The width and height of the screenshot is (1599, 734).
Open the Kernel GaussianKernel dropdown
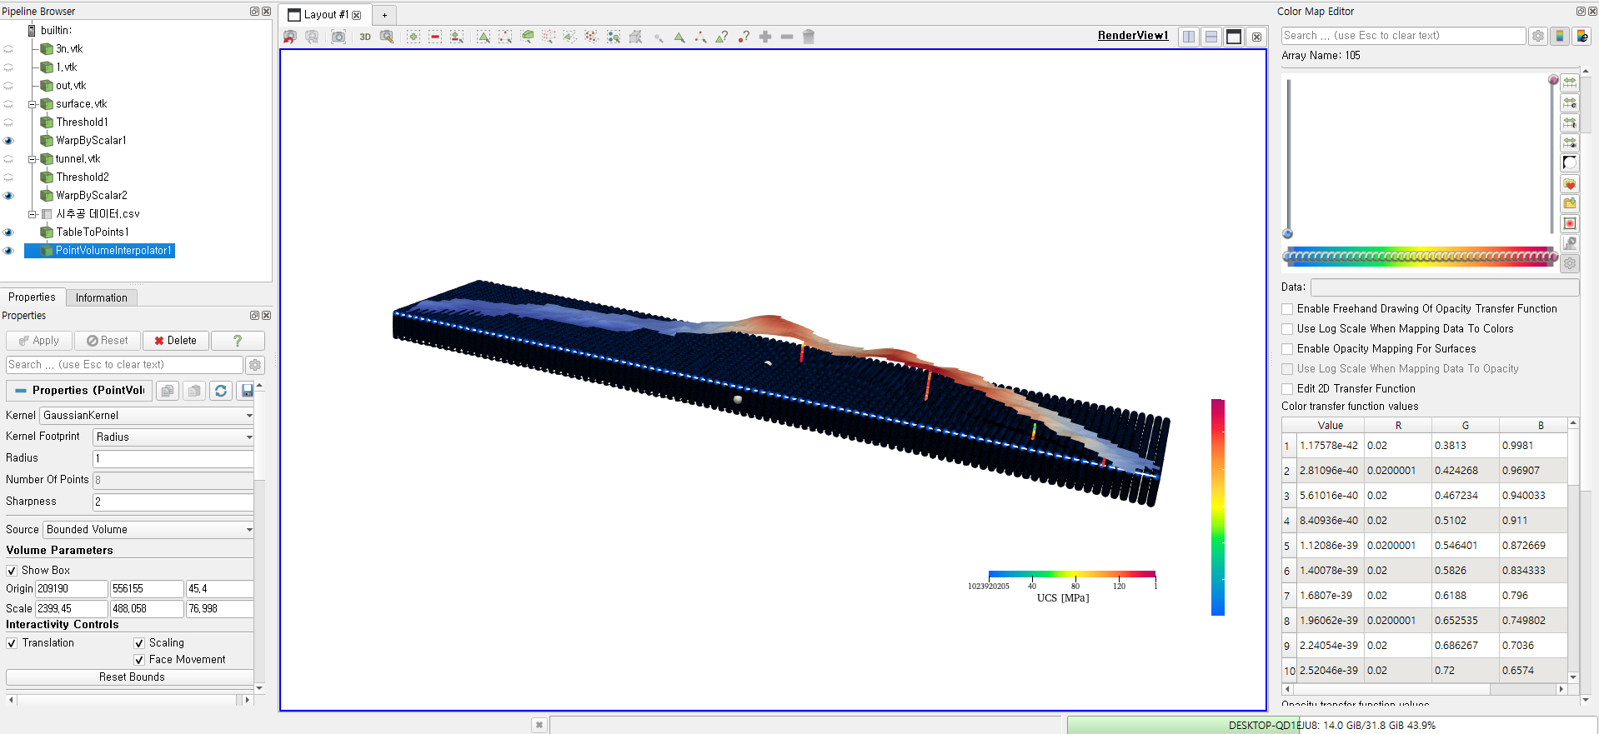click(148, 415)
